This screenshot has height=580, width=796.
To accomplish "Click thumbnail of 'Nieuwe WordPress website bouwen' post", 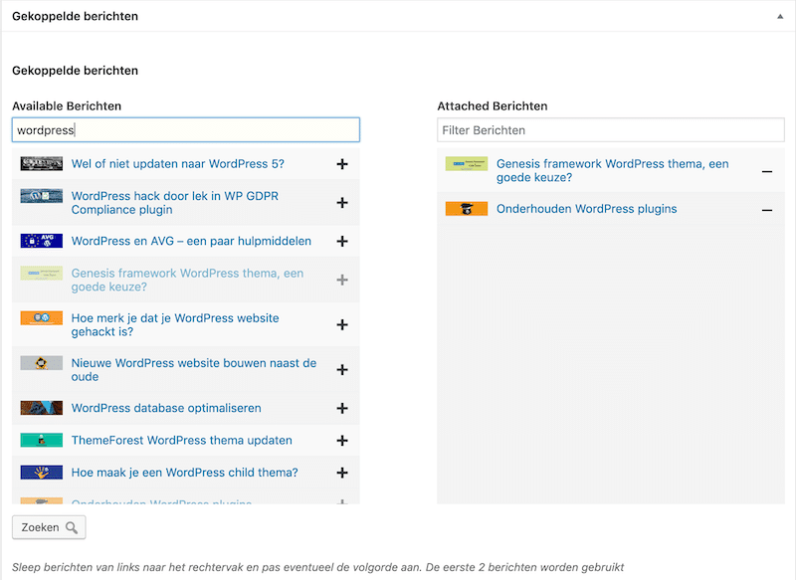I will [x=42, y=363].
